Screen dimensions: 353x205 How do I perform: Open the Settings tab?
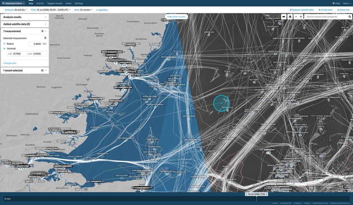[x=79, y=3]
